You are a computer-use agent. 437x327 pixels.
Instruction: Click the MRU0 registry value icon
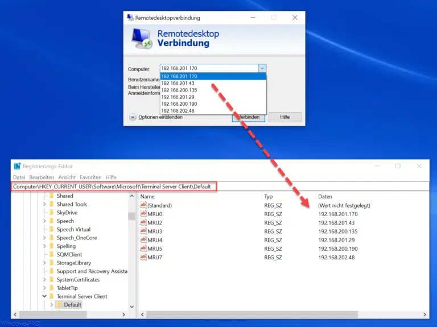pos(143,214)
